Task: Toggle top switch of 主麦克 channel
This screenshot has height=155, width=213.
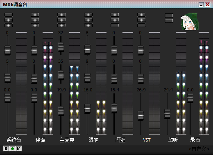Action: pyautogui.click(x=61, y=15)
